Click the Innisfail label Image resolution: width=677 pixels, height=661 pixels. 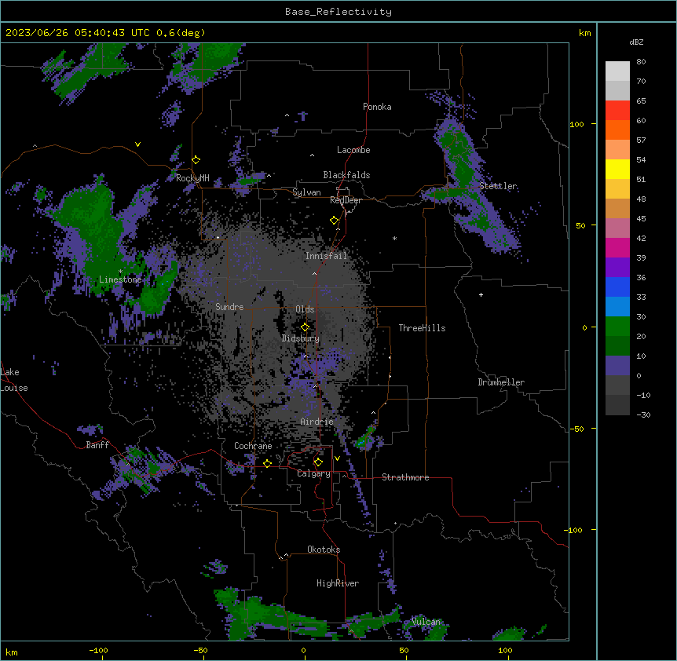(x=326, y=256)
